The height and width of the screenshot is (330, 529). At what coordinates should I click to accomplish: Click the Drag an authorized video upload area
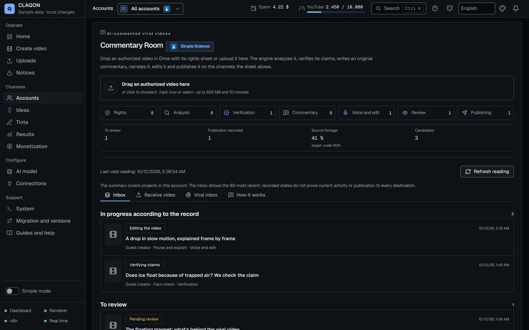(307, 88)
